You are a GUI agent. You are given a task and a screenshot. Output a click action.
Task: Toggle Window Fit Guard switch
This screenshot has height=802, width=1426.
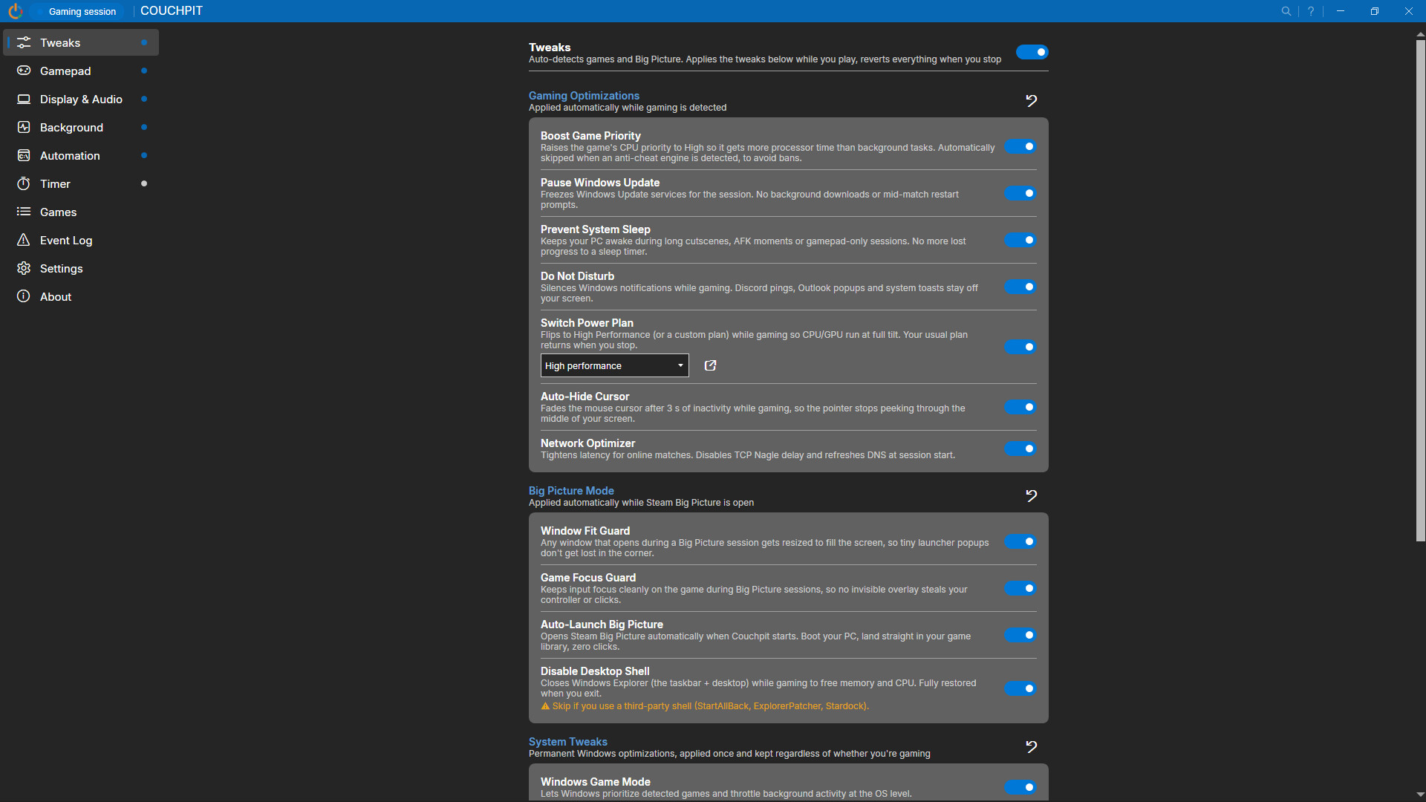1020,541
